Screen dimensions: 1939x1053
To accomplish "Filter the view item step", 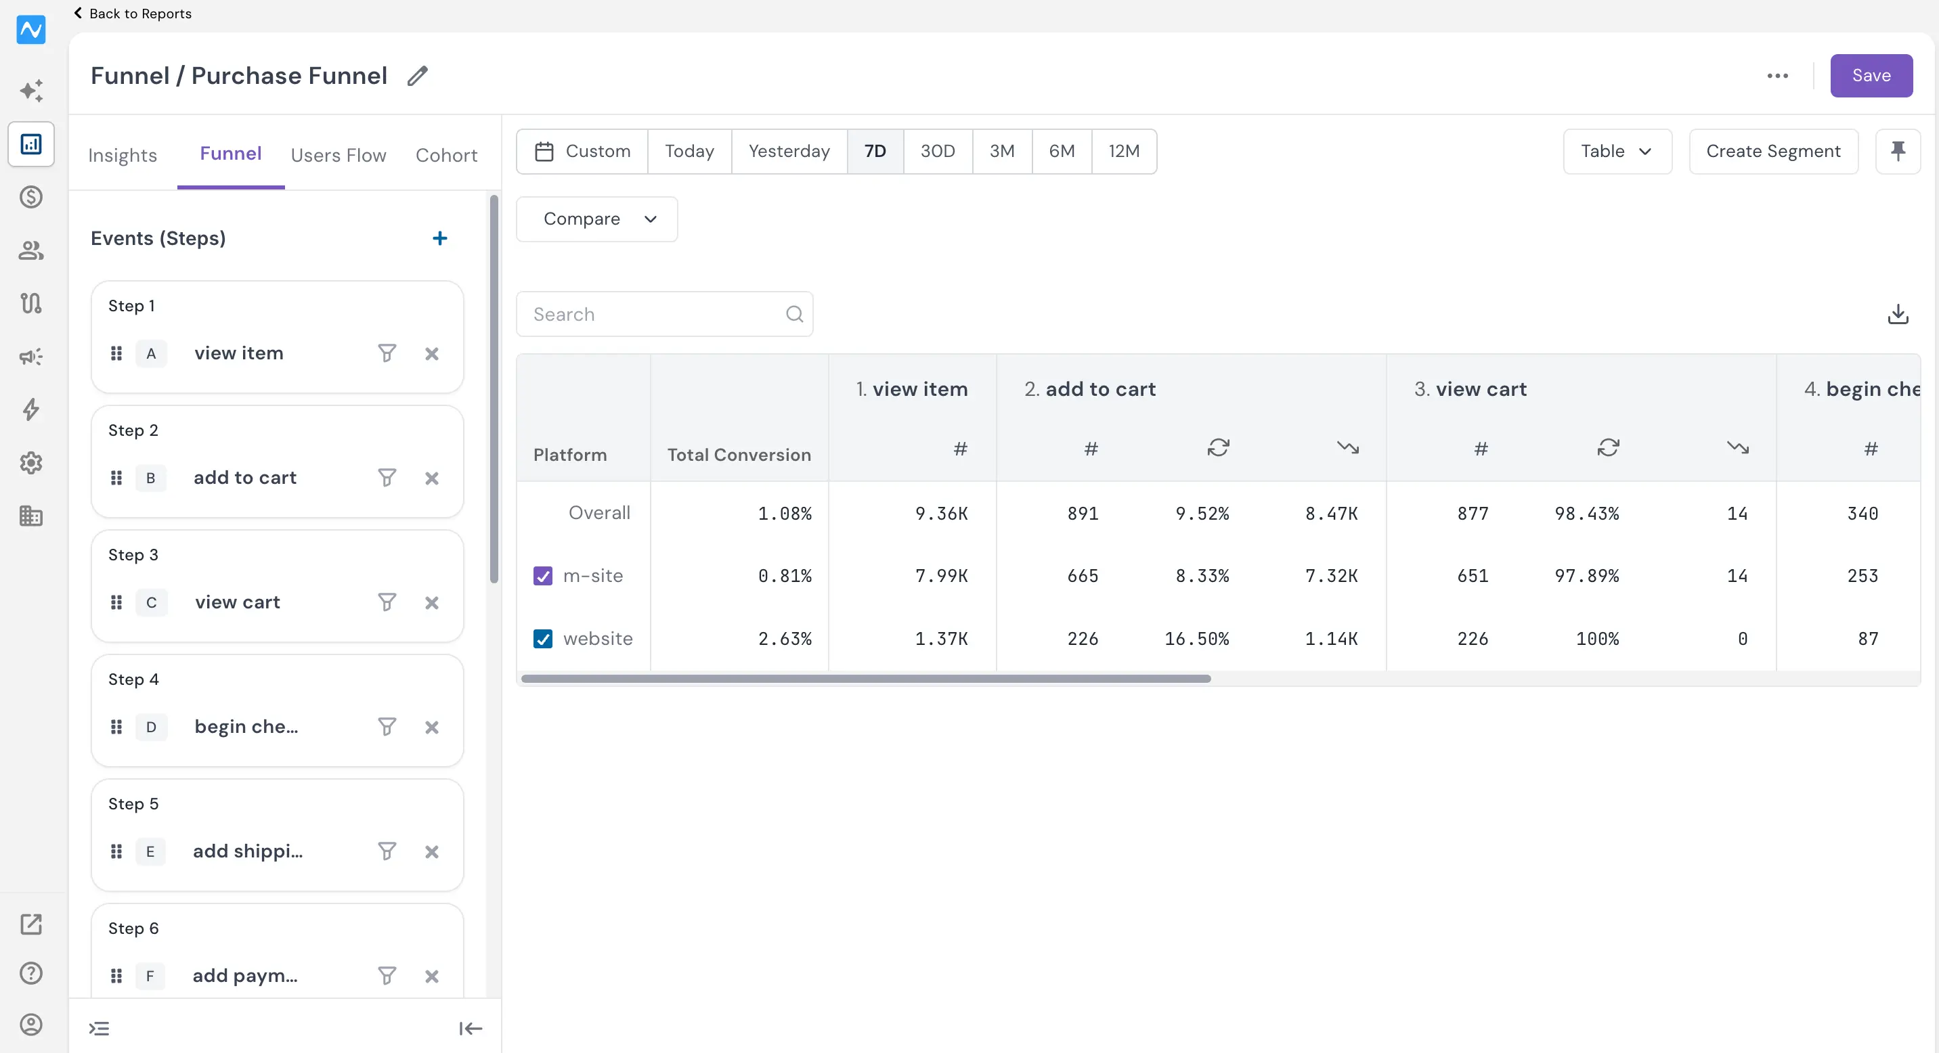I will (386, 353).
